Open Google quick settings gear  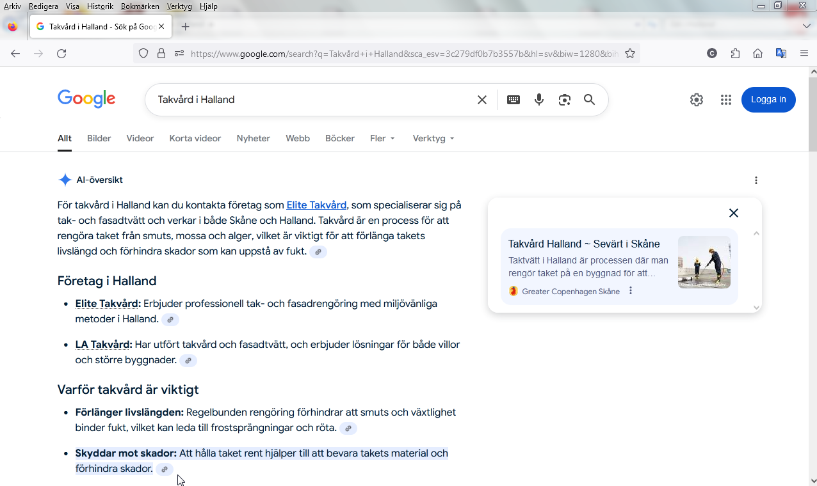[697, 100]
